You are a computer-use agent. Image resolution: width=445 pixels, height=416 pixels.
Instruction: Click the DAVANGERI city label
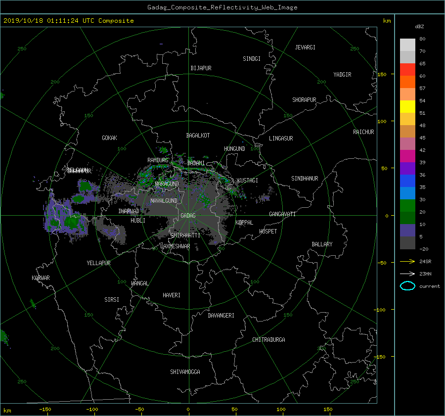pos(221,316)
